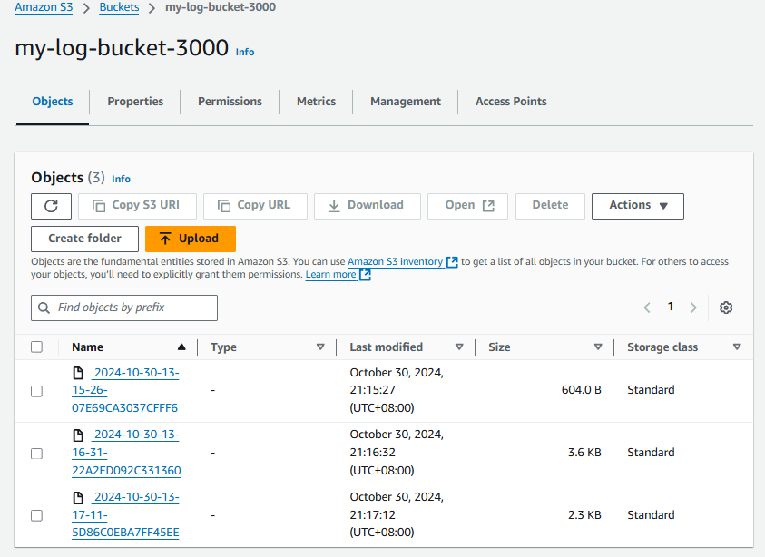Open the Type column filter dropdown
765x557 pixels.
320,347
